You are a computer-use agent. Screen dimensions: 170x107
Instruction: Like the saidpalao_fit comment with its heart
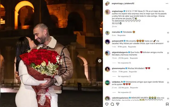[168, 83]
